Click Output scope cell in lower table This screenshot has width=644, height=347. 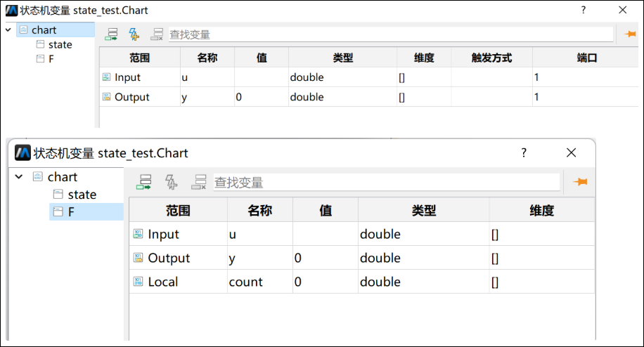pos(179,258)
